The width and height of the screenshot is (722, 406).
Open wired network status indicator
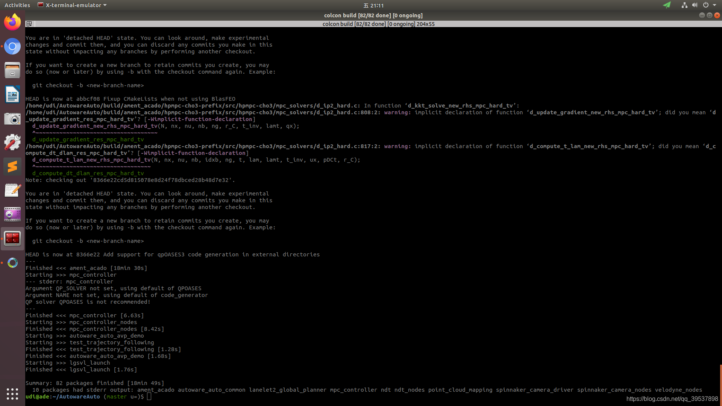pyautogui.click(x=684, y=5)
